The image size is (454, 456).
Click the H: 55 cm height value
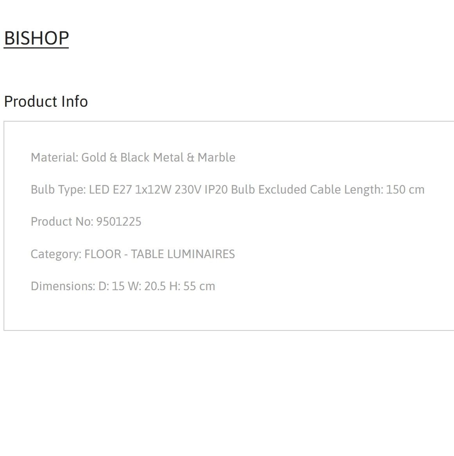pos(192,286)
